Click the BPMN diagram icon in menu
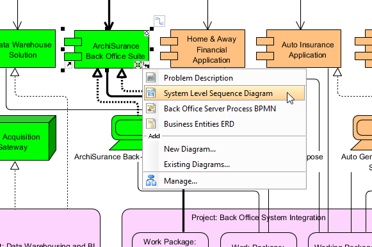This screenshot has height=247, width=372. pyautogui.click(x=151, y=109)
